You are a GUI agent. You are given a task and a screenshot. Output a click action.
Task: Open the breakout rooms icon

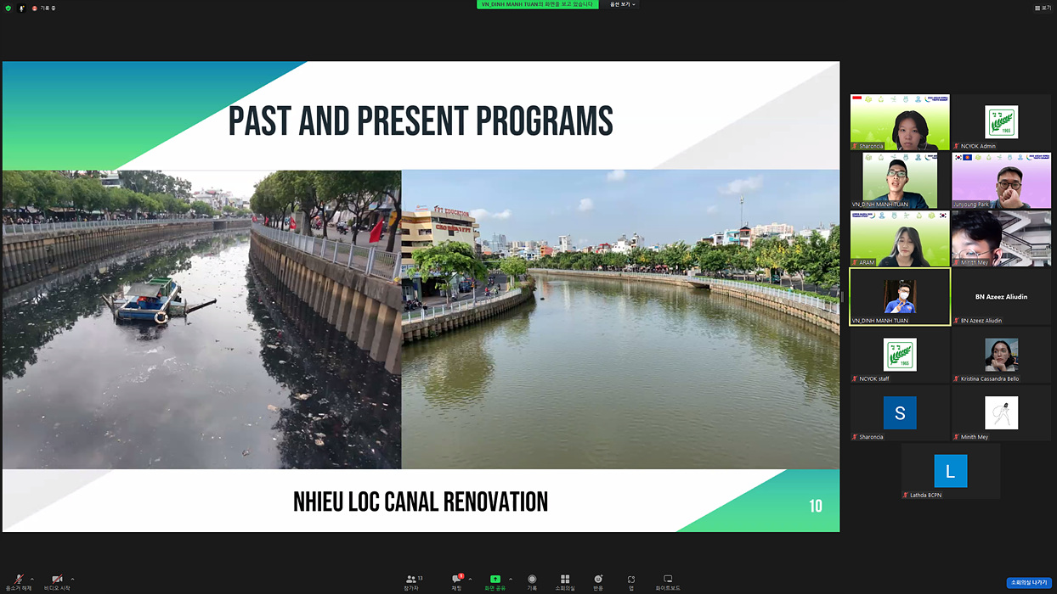click(565, 581)
